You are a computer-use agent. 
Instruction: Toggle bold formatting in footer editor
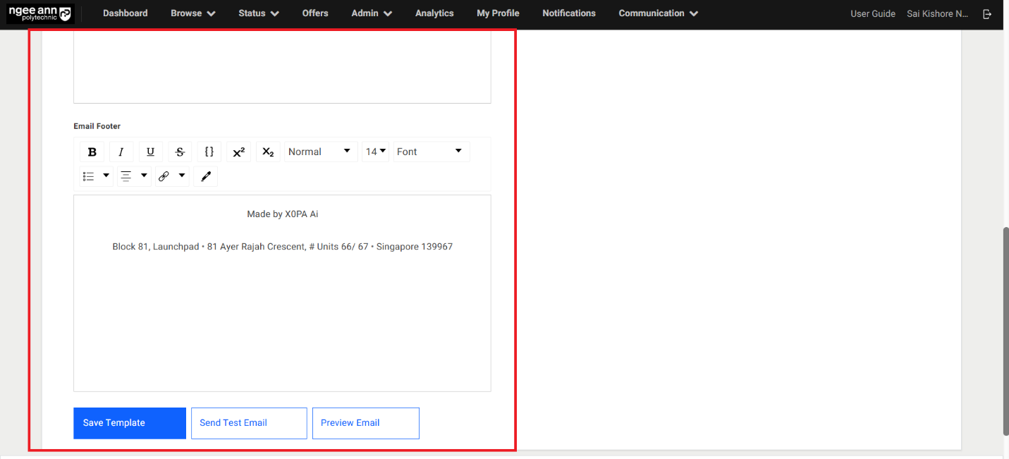pos(92,152)
